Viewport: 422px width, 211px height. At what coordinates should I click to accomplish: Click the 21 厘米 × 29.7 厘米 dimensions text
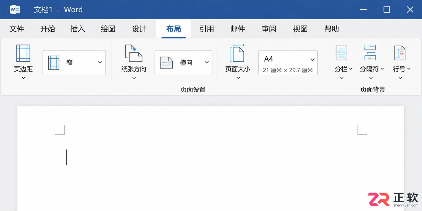288,70
